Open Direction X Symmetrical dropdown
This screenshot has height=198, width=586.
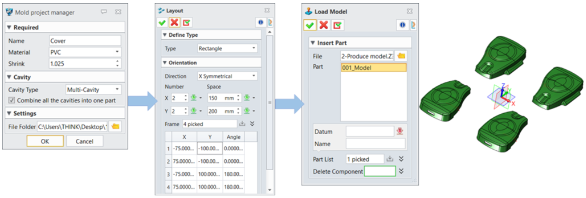pos(254,76)
